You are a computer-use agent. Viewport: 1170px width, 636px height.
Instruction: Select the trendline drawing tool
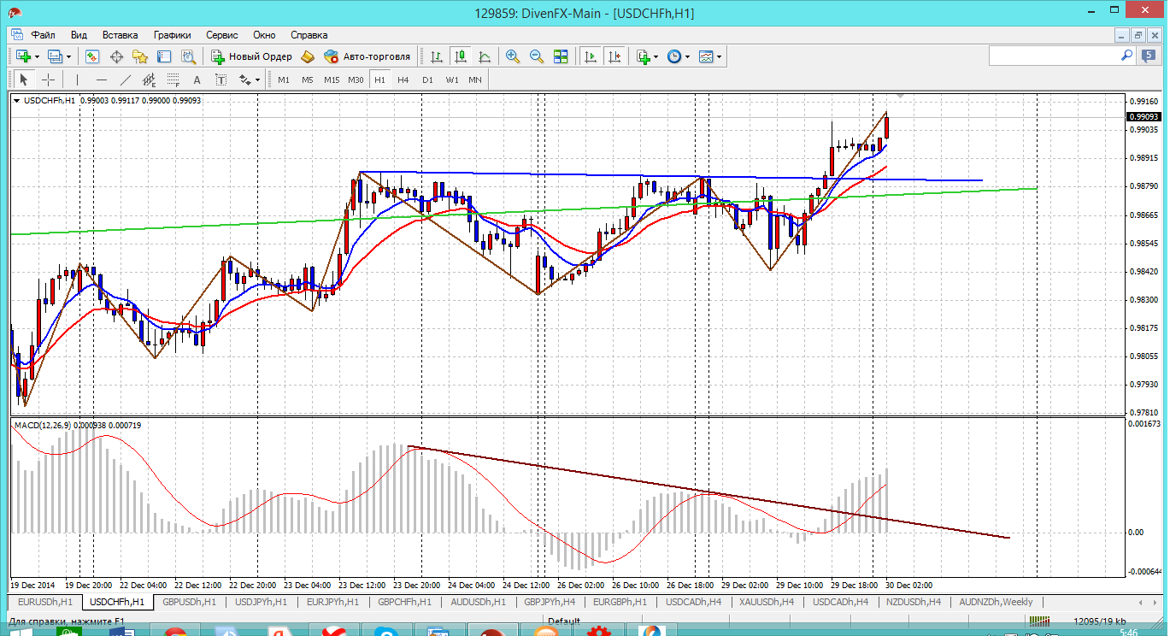click(126, 79)
